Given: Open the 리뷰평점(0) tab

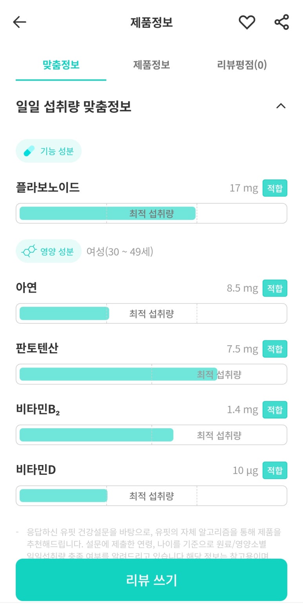Looking at the screenshot, I should (x=241, y=65).
